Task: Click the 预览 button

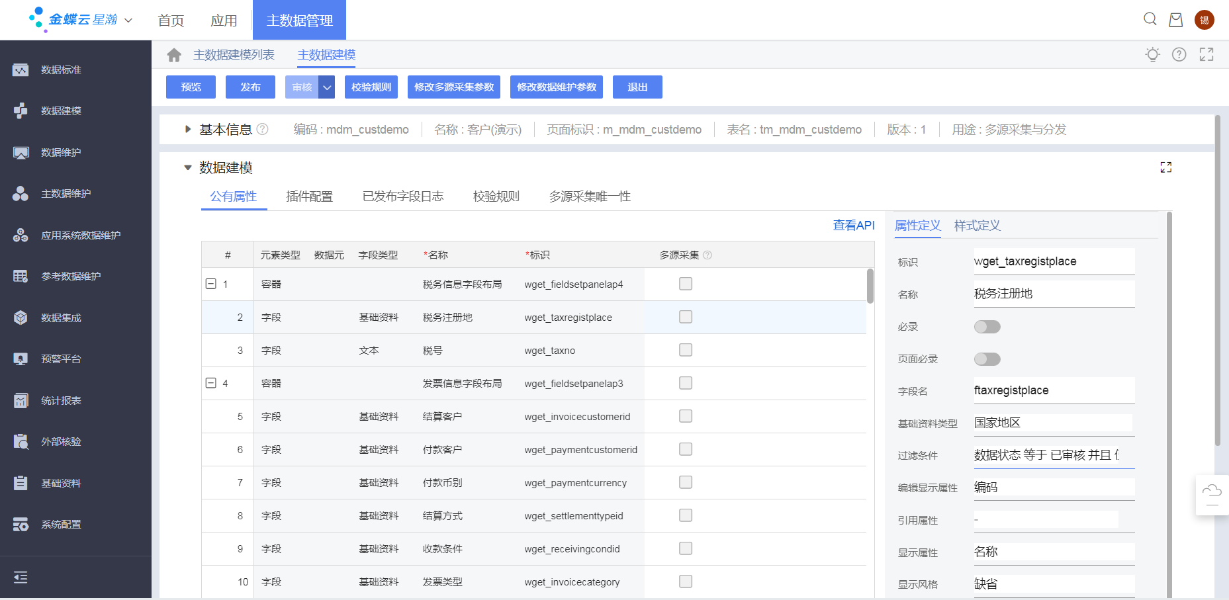Action: pyautogui.click(x=191, y=87)
